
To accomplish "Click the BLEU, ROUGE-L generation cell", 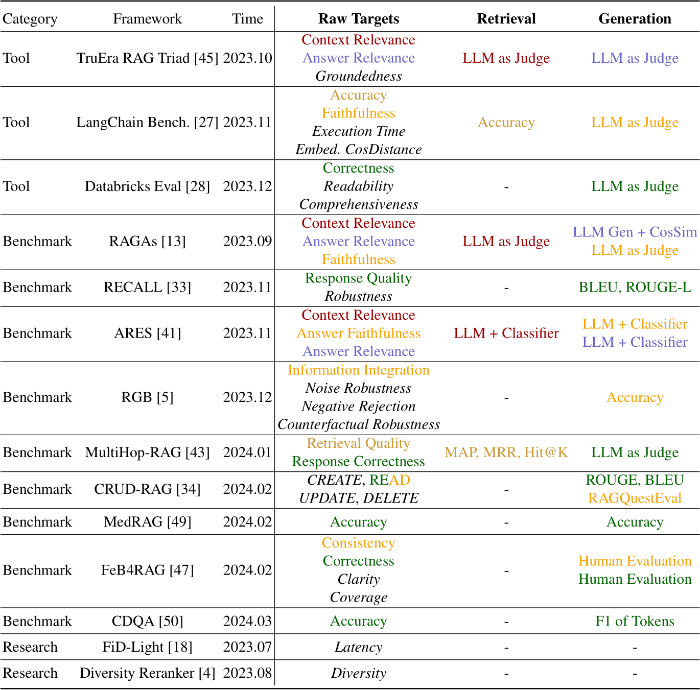I will tap(635, 287).
